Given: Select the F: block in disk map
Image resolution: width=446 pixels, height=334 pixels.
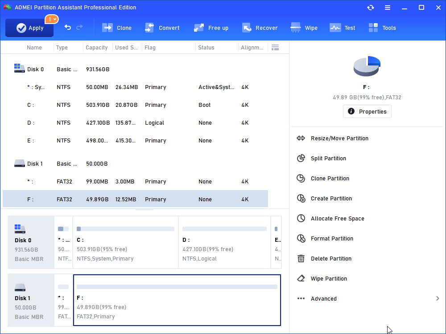Looking at the screenshot, I should (177, 300).
